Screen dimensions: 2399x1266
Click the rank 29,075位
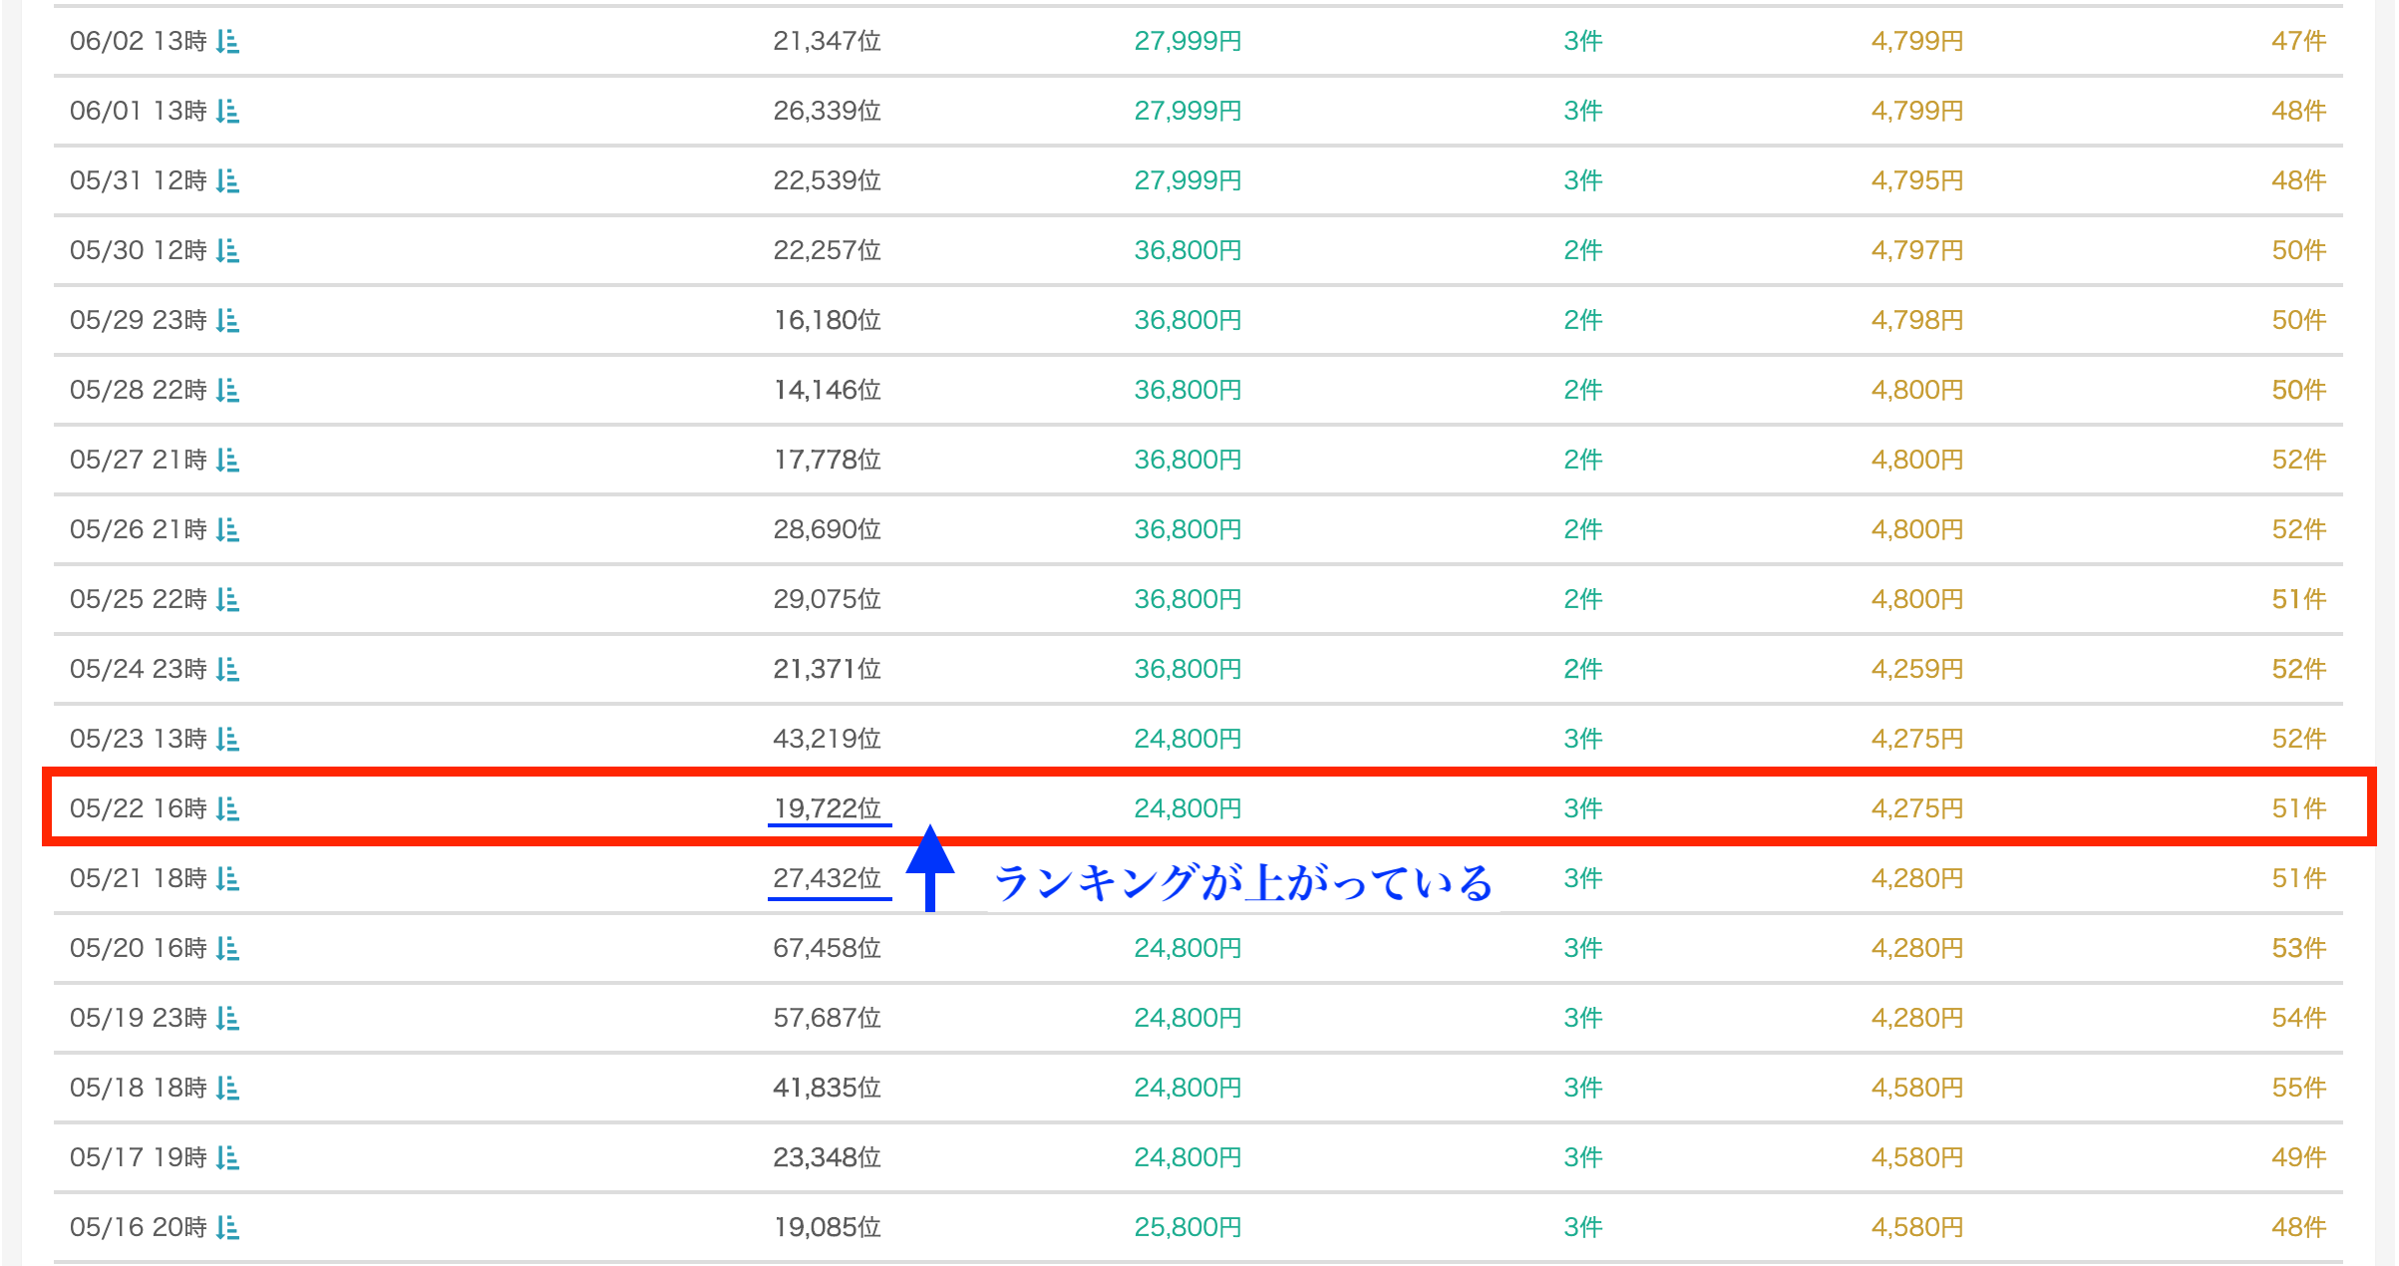(x=828, y=599)
